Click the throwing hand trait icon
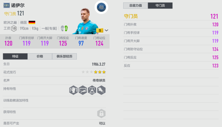 (101, 90)
